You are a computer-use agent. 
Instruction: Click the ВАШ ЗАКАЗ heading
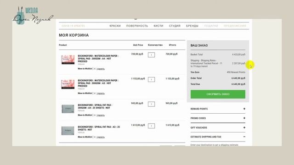(x=199, y=45)
